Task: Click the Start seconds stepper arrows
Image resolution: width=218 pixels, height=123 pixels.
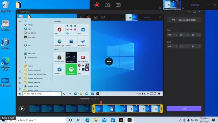Action: [x=200, y=35]
